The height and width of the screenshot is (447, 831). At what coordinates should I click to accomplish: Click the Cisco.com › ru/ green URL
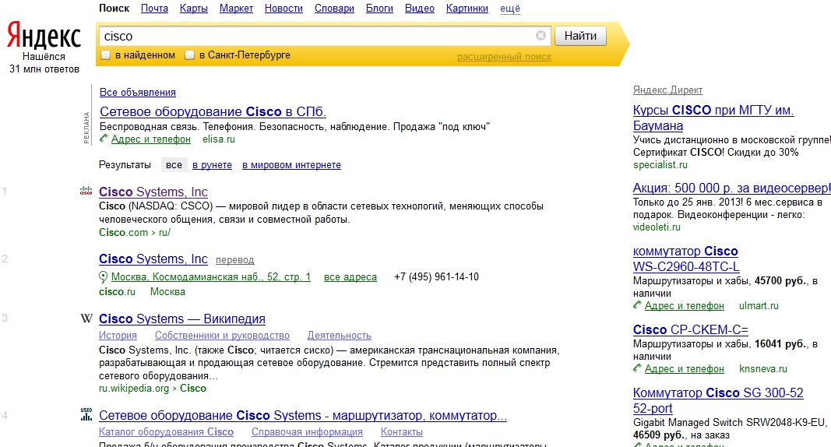[135, 232]
